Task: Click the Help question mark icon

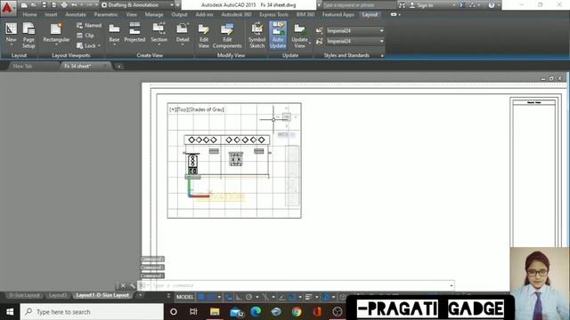Action: (x=492, y=5)
